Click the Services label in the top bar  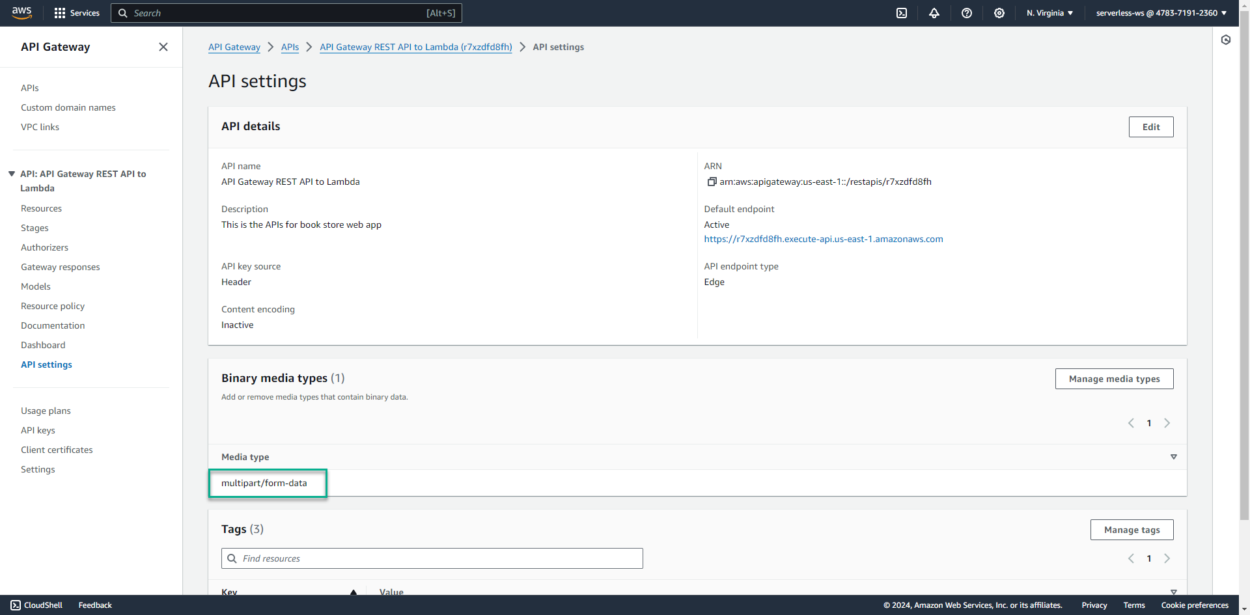(x=85, y=13)
